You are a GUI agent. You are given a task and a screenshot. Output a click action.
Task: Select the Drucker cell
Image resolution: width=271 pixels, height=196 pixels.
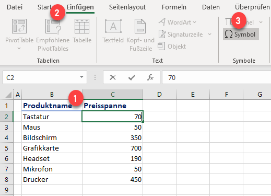(52, 179)
